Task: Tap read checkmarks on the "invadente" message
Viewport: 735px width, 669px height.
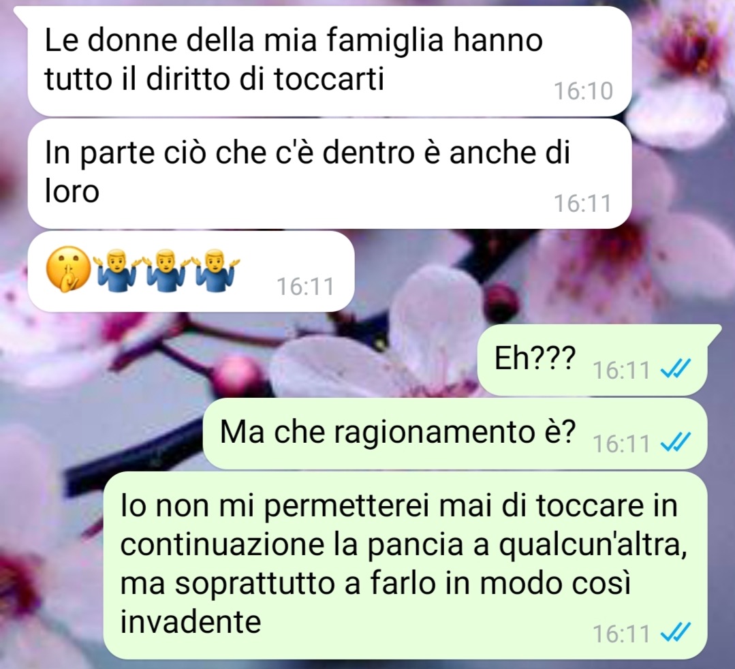Action: point(675,634)
